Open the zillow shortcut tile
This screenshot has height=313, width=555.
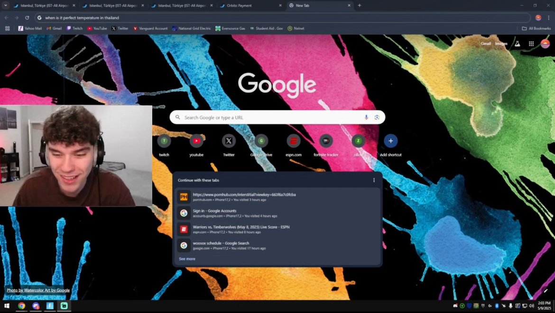click(x=358, y=146)
